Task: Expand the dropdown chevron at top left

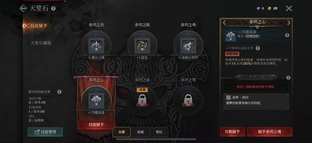Action: click(65, 1)
